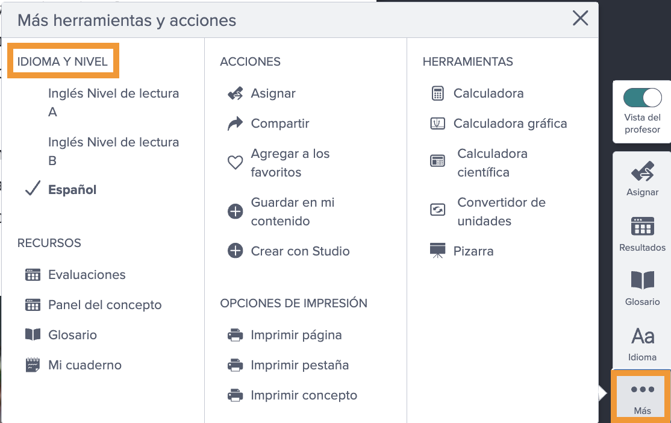Click Imprimir página option

coord(296,335)
